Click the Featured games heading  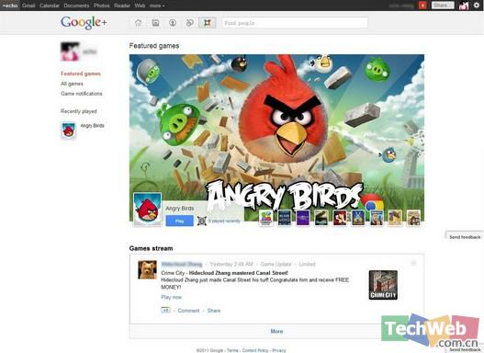coord(154,46)
